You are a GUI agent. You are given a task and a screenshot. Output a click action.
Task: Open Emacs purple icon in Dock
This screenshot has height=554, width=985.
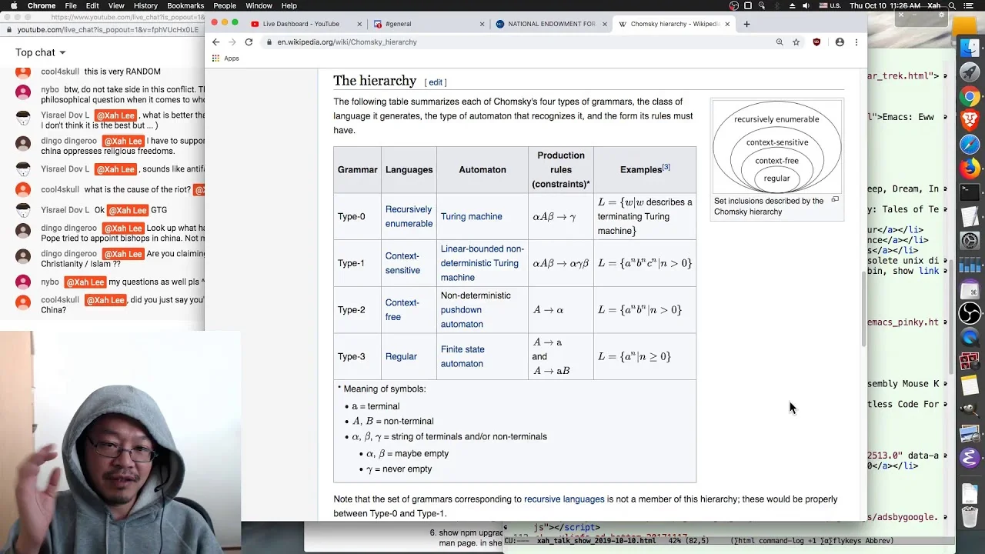(x=970, y=458)
